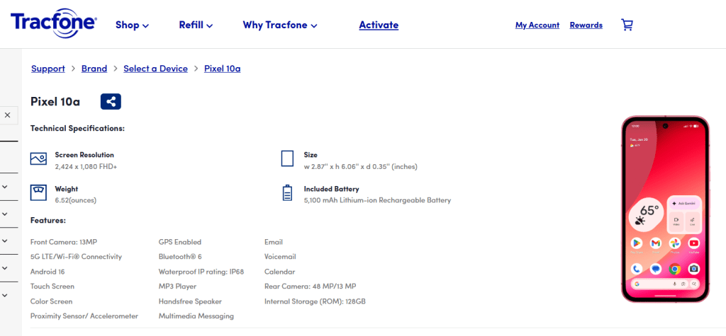Screen dimensions: 726x336
Task: Click the Screen Resolution image icon
Action: point(38,158)
